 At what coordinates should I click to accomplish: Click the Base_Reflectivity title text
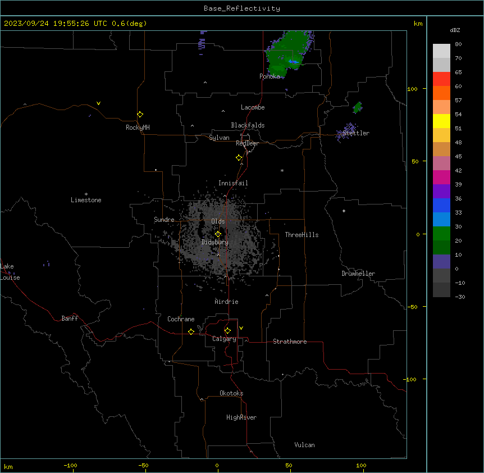tap(242, 8)
